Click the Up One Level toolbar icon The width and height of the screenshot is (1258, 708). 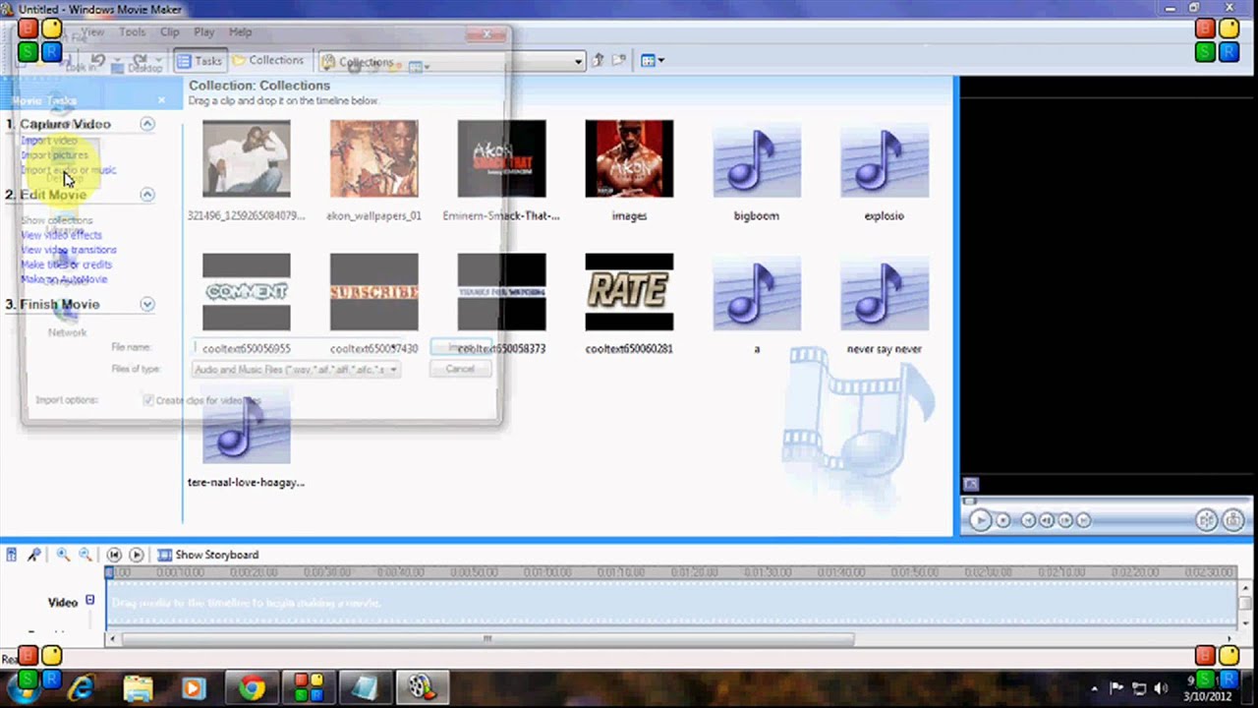pos(598,61)
